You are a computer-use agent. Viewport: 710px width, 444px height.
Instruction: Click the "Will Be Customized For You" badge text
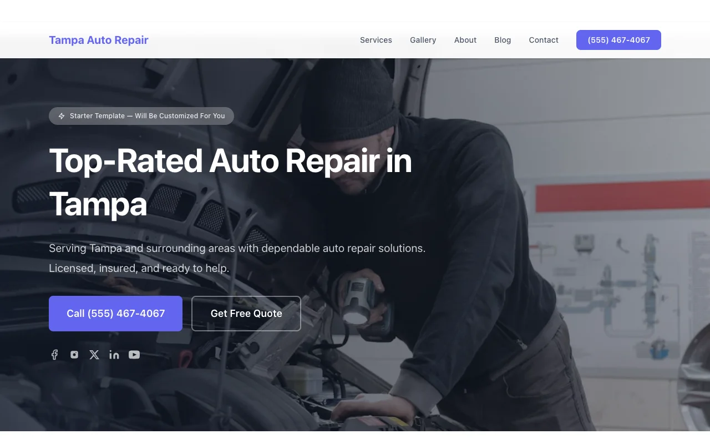pyautogui.click(x=180, y=116)
